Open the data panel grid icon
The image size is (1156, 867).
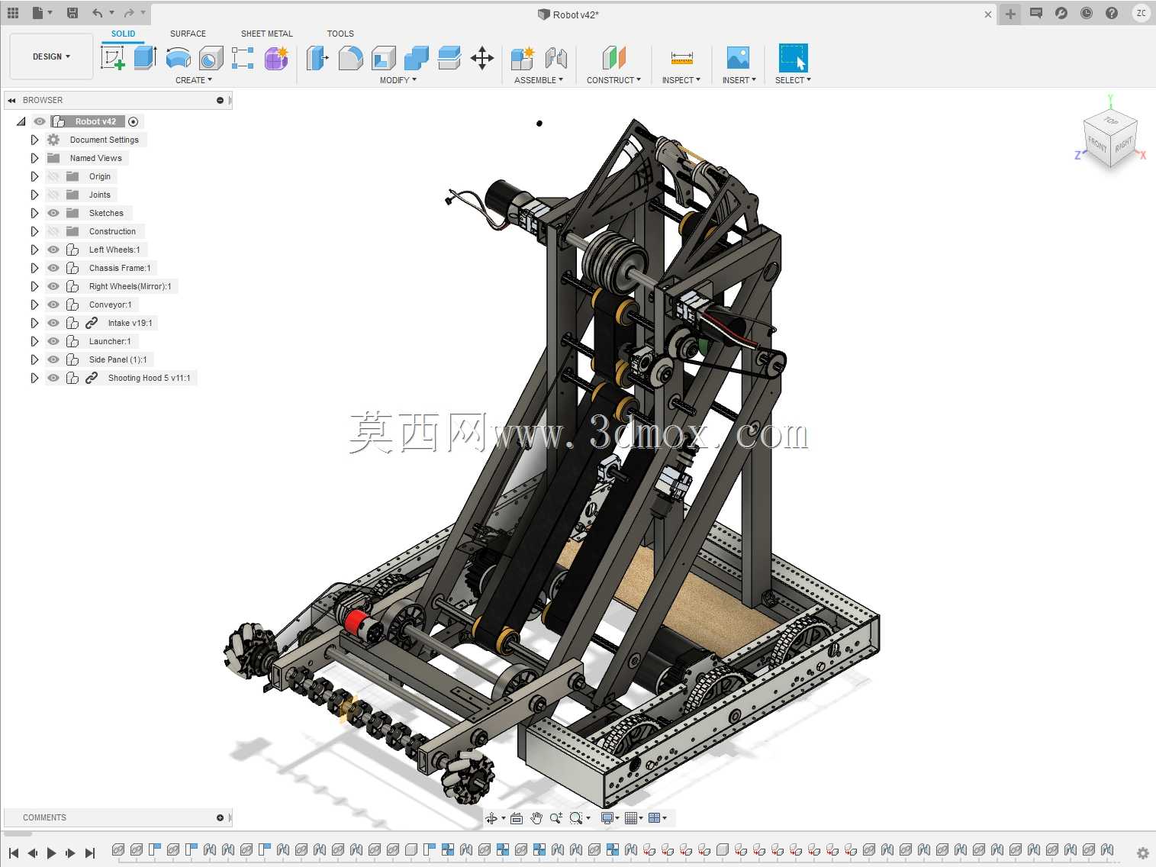[13, 13]
